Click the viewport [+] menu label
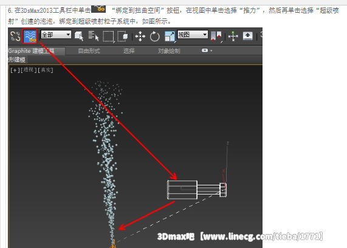 click(15, 70)
